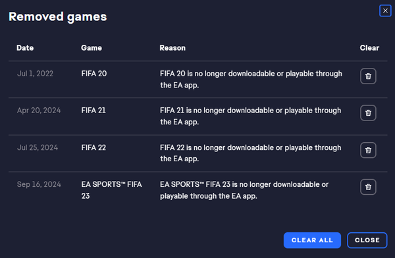Select the Sep 16, 2024 date cell
The image size is (395, 258).
tap(39, 184)
